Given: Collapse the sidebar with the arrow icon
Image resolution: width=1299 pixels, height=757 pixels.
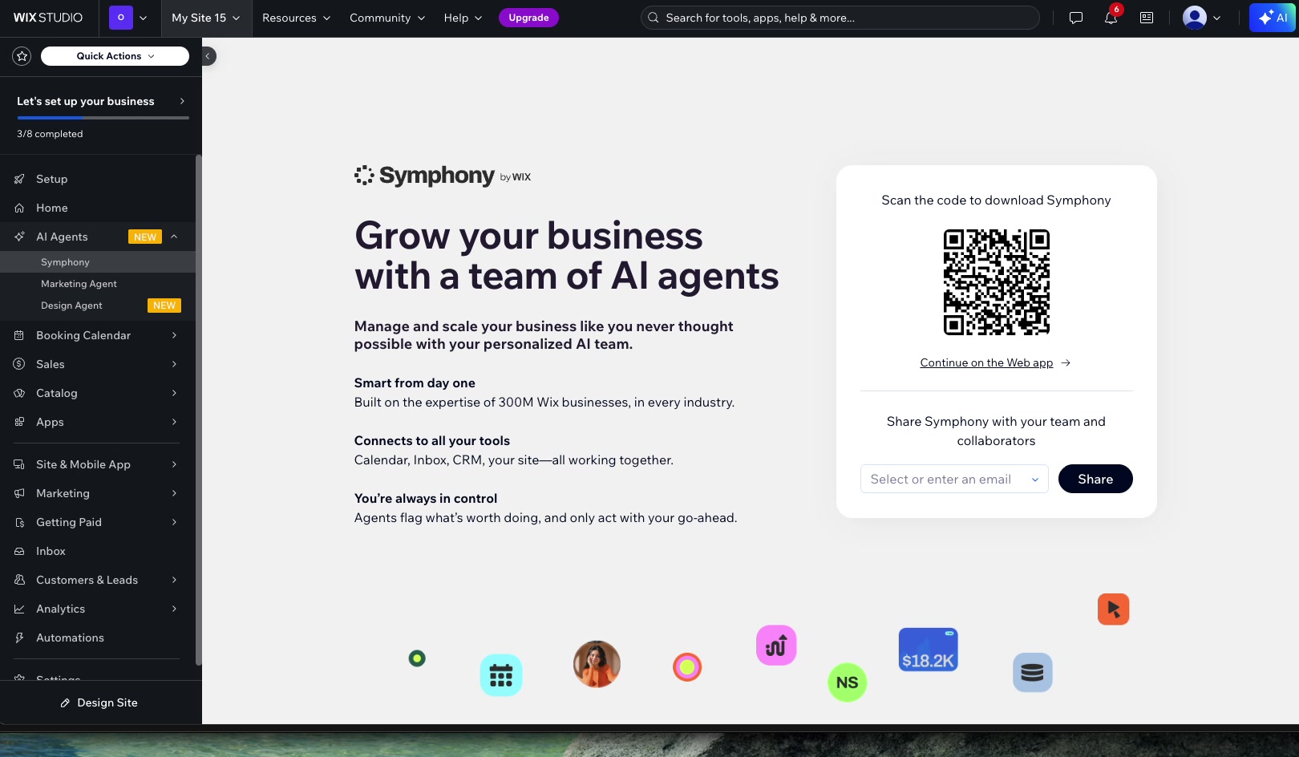Looking at the screenshot, I should pyautogui.click(x=208, y=56).
